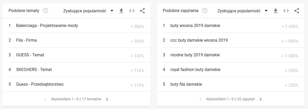Select SKECHERS - Temat topic
Image resolution: width=308 pixels, height=109 pixels.
(76, 70)
